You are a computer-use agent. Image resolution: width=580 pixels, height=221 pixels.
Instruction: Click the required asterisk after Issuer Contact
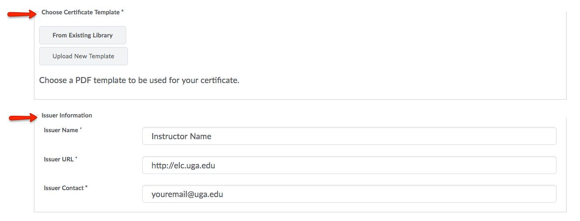point(87,187)
